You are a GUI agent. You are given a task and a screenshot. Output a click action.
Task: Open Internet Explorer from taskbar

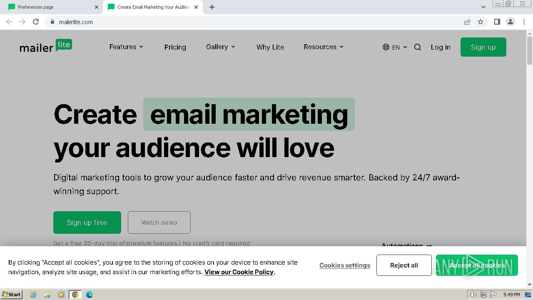click(33, 295)
